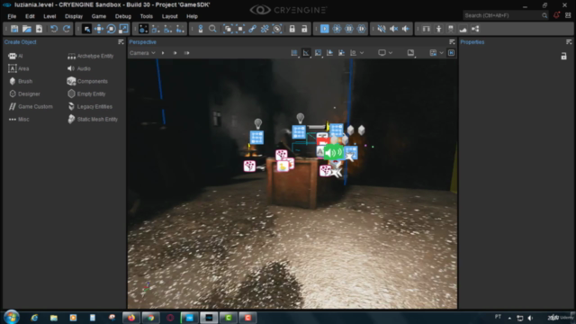Open the Display menu
Viewport: 576px width, 324px height.
pos(74,16)
